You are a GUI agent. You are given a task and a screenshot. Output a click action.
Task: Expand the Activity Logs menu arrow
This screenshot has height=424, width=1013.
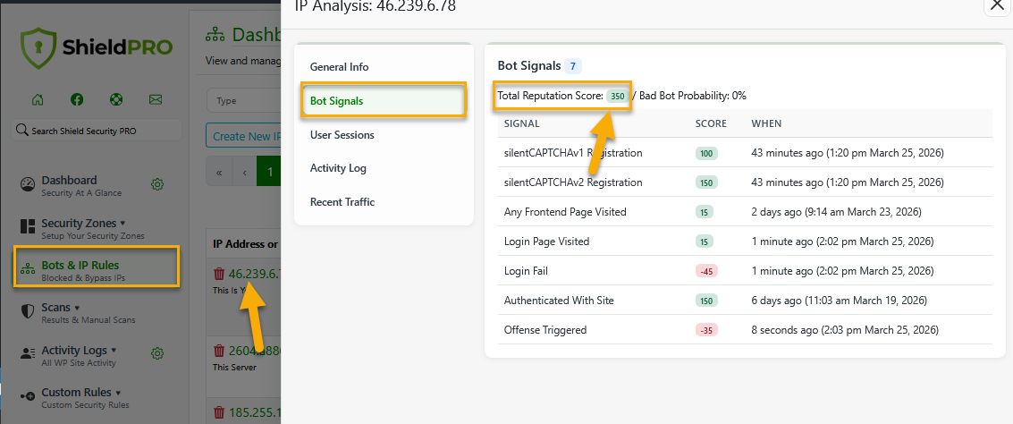point(114,351)
